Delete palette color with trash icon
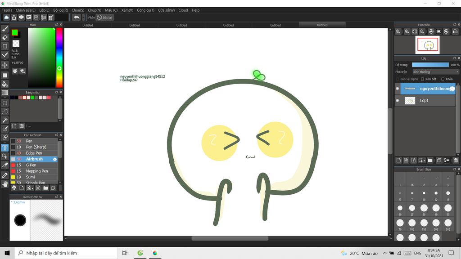461x259 pixels. (x=22, y=126)
